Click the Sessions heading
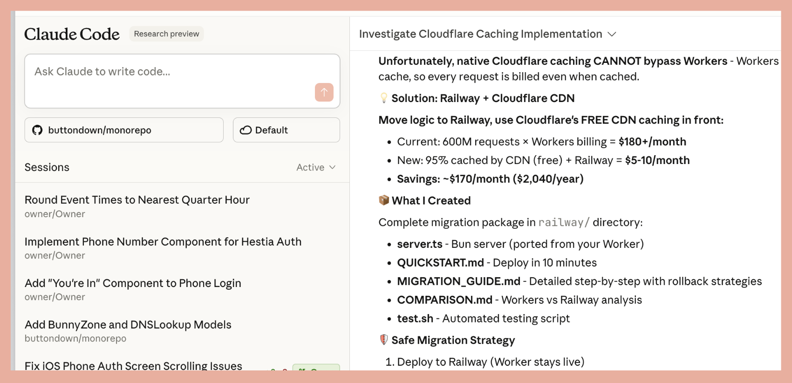Image resolution: width=792 pixels, height=383 pixels. (x=47, y=167)
